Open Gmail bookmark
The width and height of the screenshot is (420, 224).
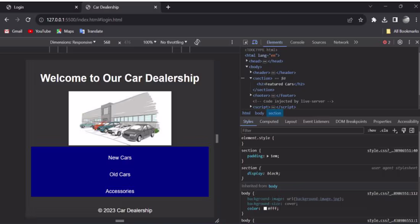coord(13,31)
